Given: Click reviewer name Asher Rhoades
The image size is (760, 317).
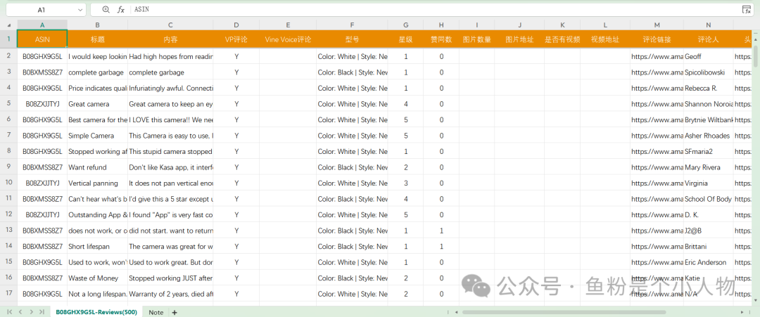Looking at the screenshot, I should [707, 136].
